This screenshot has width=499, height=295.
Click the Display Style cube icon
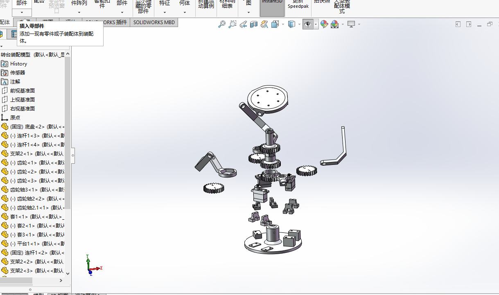(291, 24)
